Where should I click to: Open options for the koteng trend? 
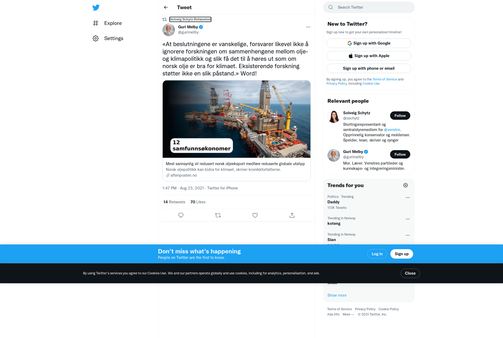click(408, 219)
